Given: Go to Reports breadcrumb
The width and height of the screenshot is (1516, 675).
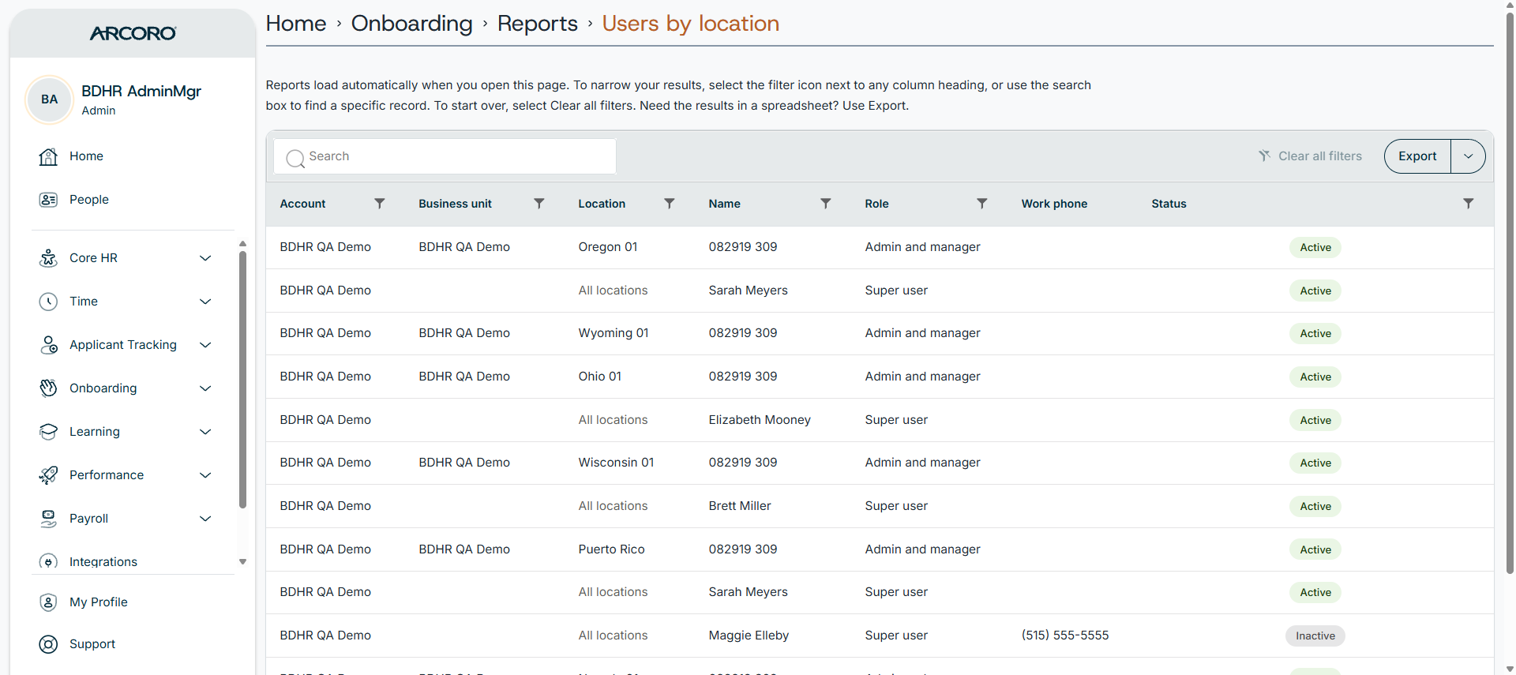Looking at the screenshot, I should 538,24.
